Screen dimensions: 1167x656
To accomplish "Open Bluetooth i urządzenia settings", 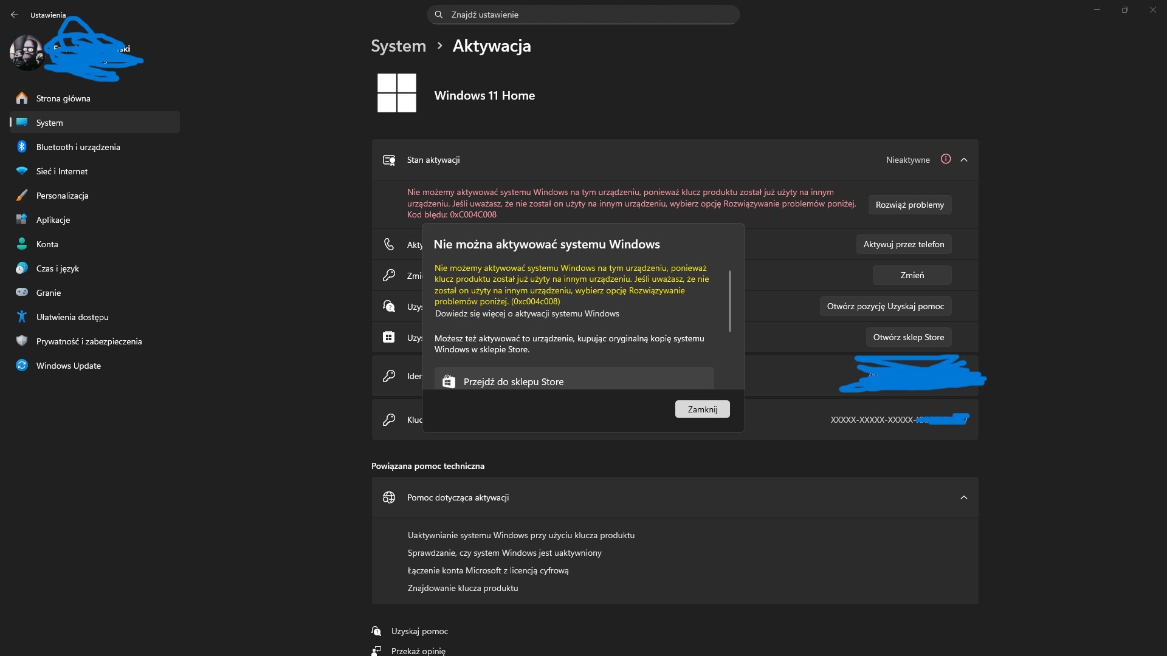I will coord(94,147).
